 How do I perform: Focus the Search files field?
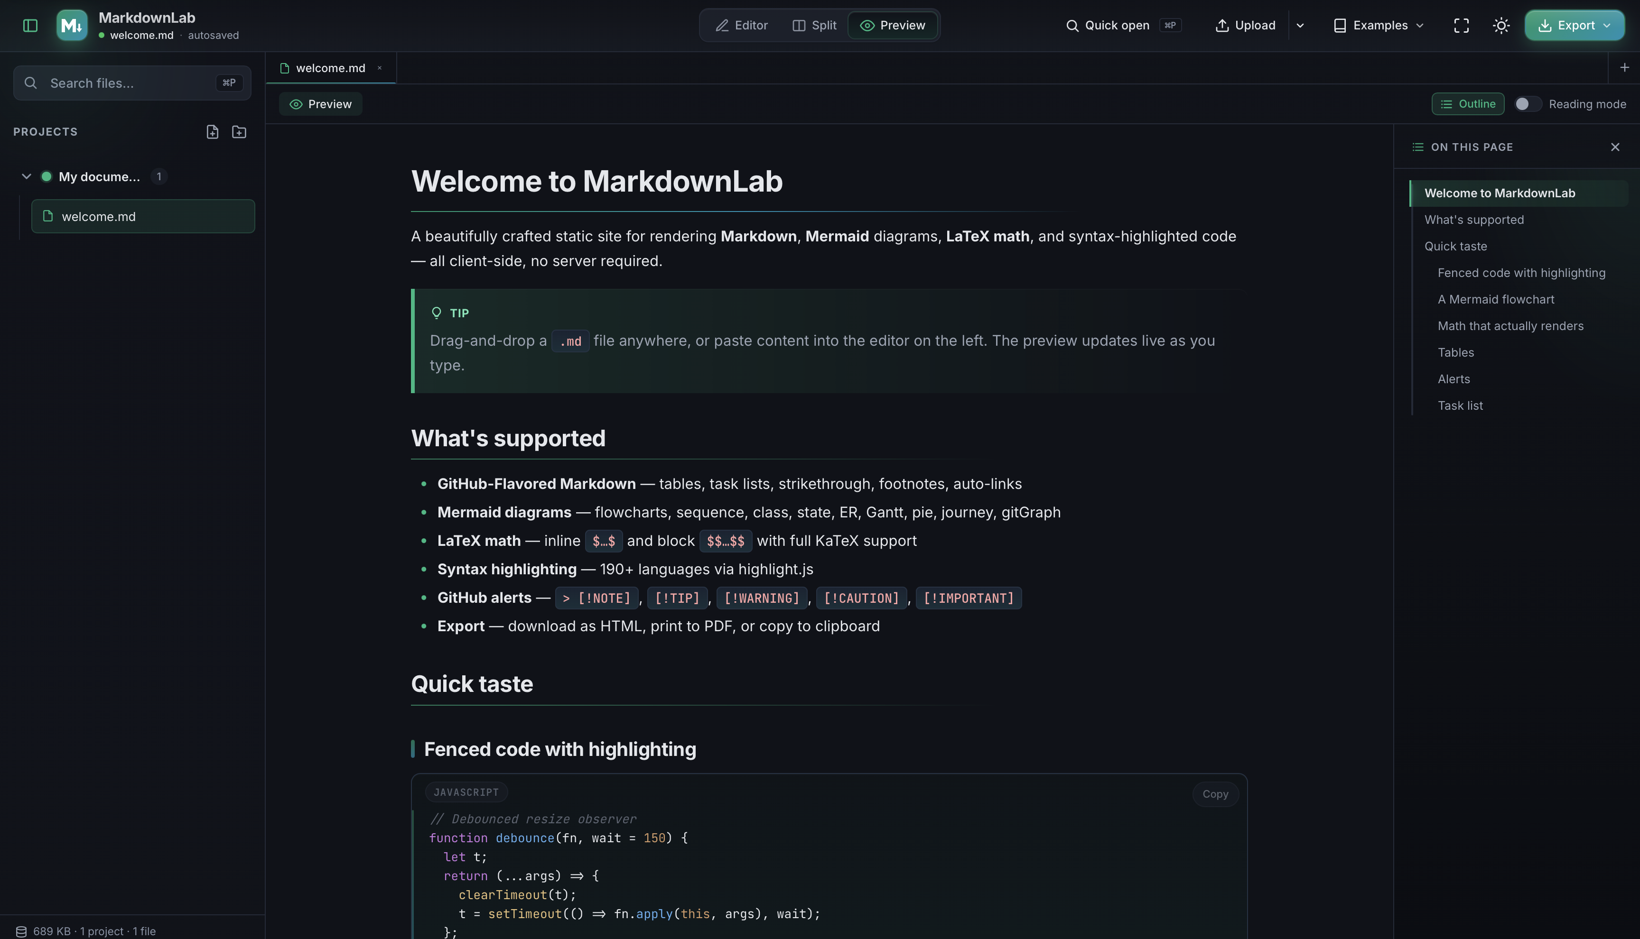[x=132, y=83]
